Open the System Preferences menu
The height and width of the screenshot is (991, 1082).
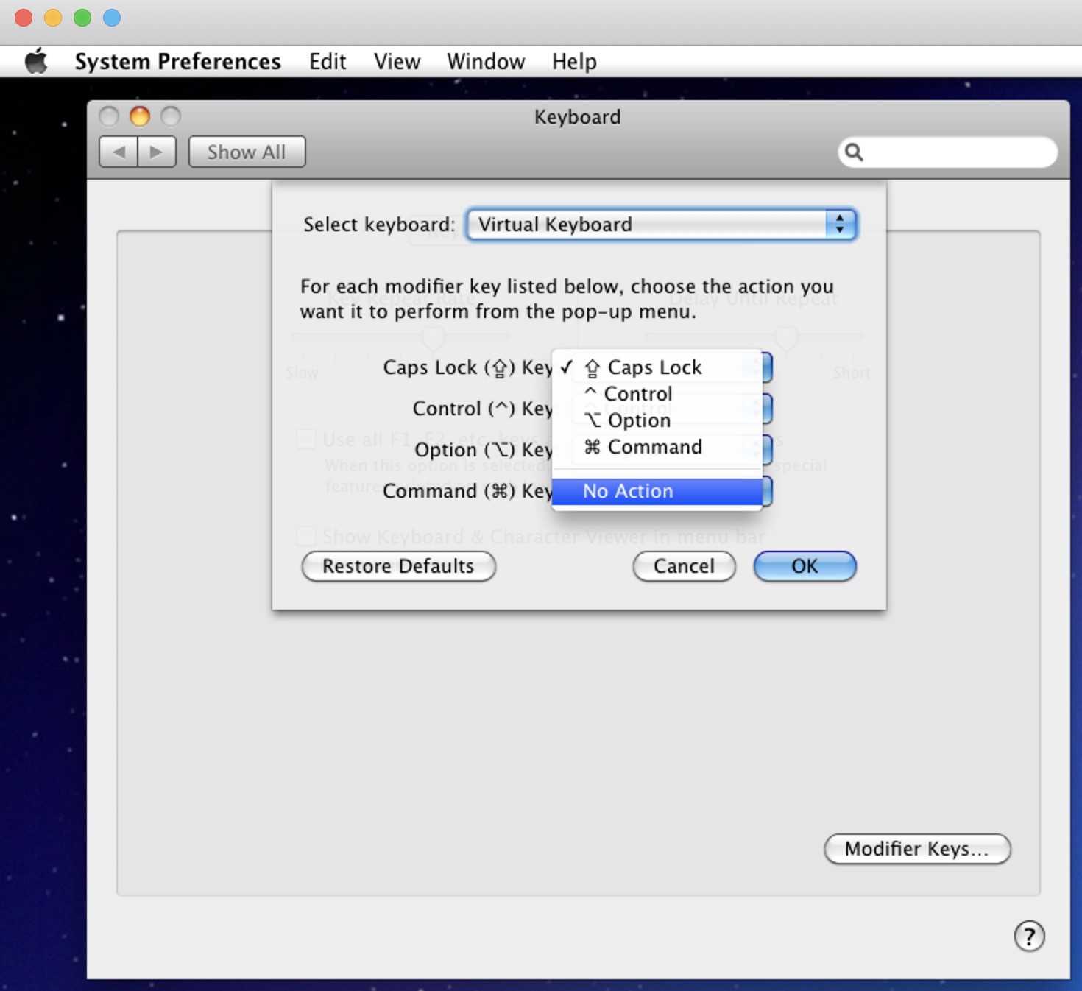[x=177, y=62]
